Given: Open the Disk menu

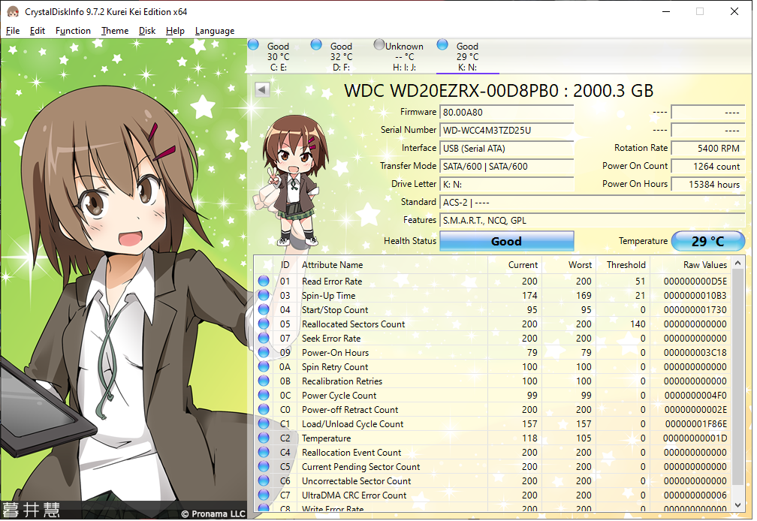Looking at the screenshot, I should pos(146,31).
